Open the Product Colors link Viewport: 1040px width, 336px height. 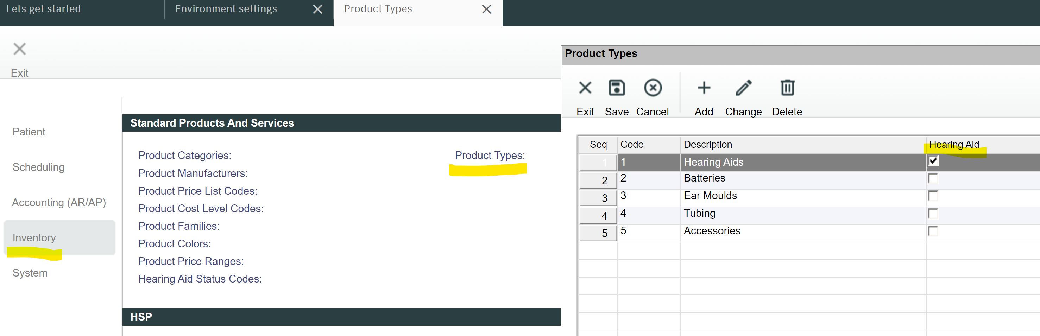click(175, 243)
